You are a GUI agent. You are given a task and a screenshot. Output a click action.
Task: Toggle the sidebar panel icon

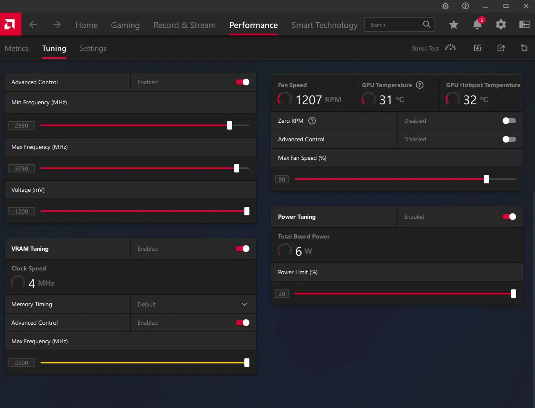[x=524, y=24]
